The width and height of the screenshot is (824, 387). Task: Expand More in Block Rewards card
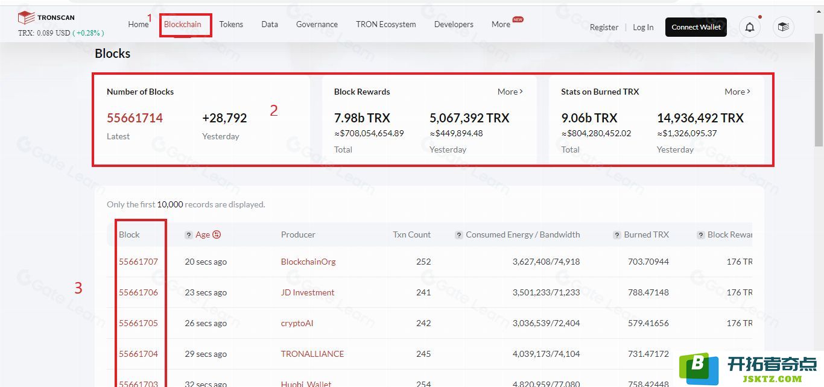point(510,92)
